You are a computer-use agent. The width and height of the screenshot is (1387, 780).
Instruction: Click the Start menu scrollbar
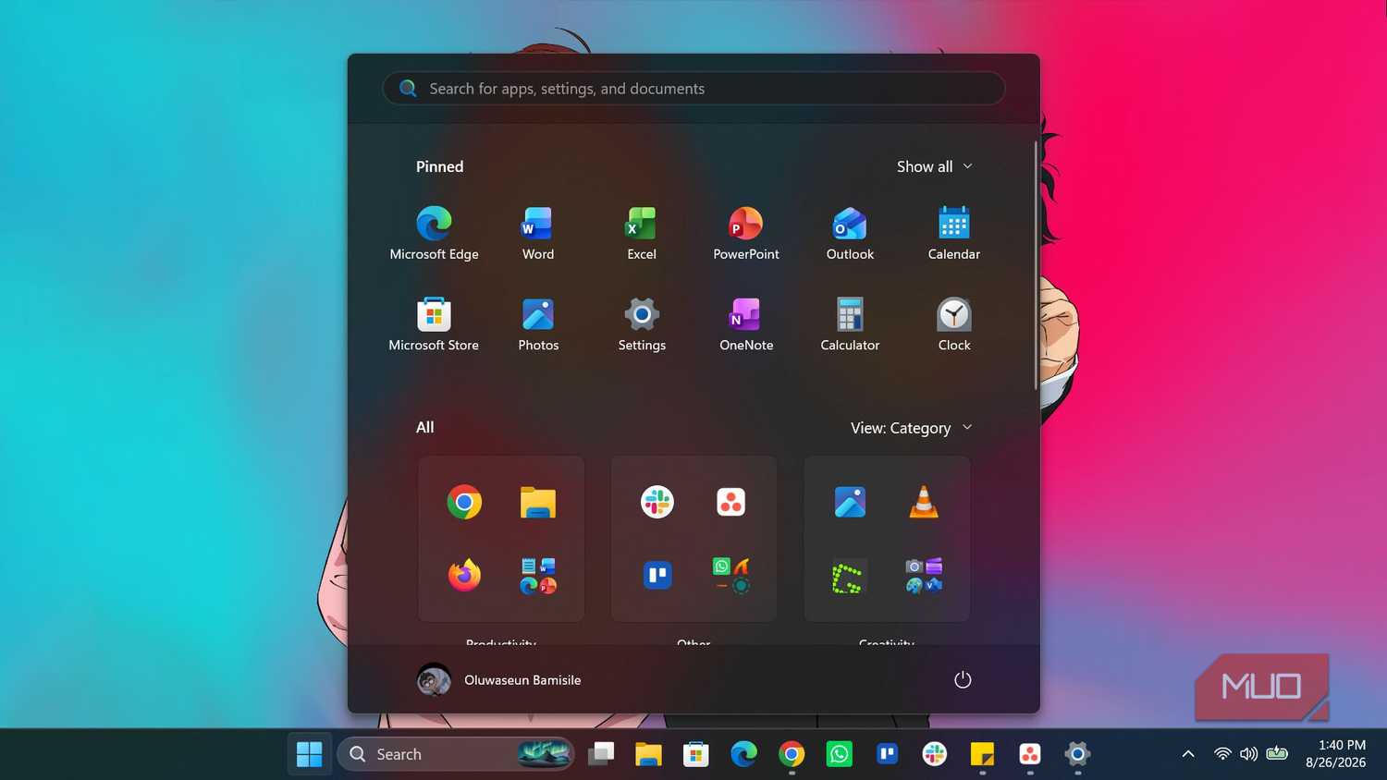[1036, 265]
